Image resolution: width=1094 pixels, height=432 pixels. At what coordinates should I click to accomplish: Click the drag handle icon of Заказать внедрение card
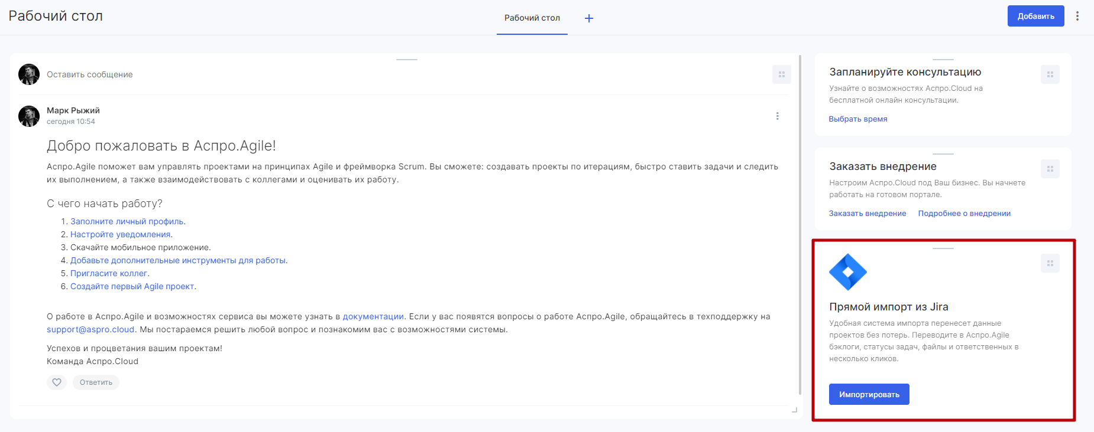[x=1050, y=169]
